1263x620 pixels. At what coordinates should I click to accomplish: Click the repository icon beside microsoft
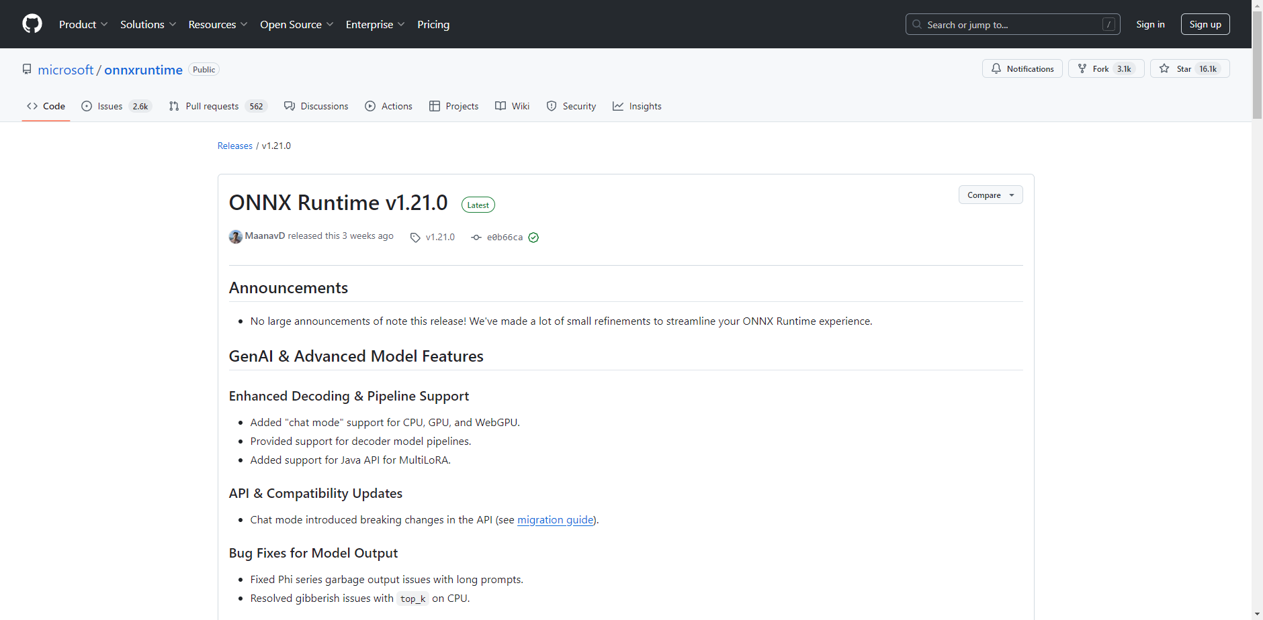(x=27, y=69)
